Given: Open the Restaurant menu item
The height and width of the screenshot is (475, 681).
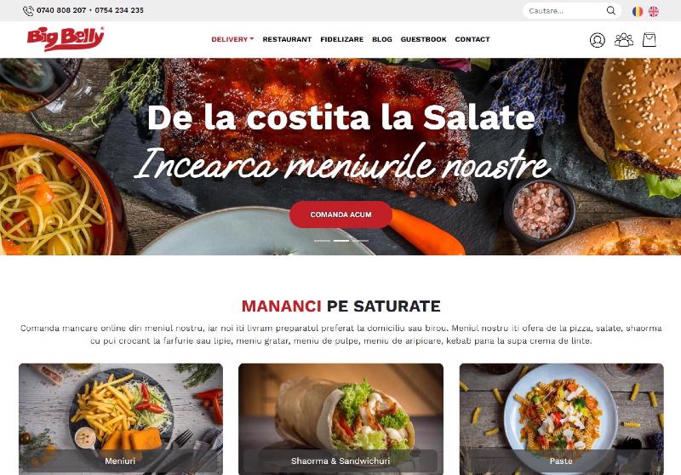Looking at the screenshot, I should pos(287,39).
